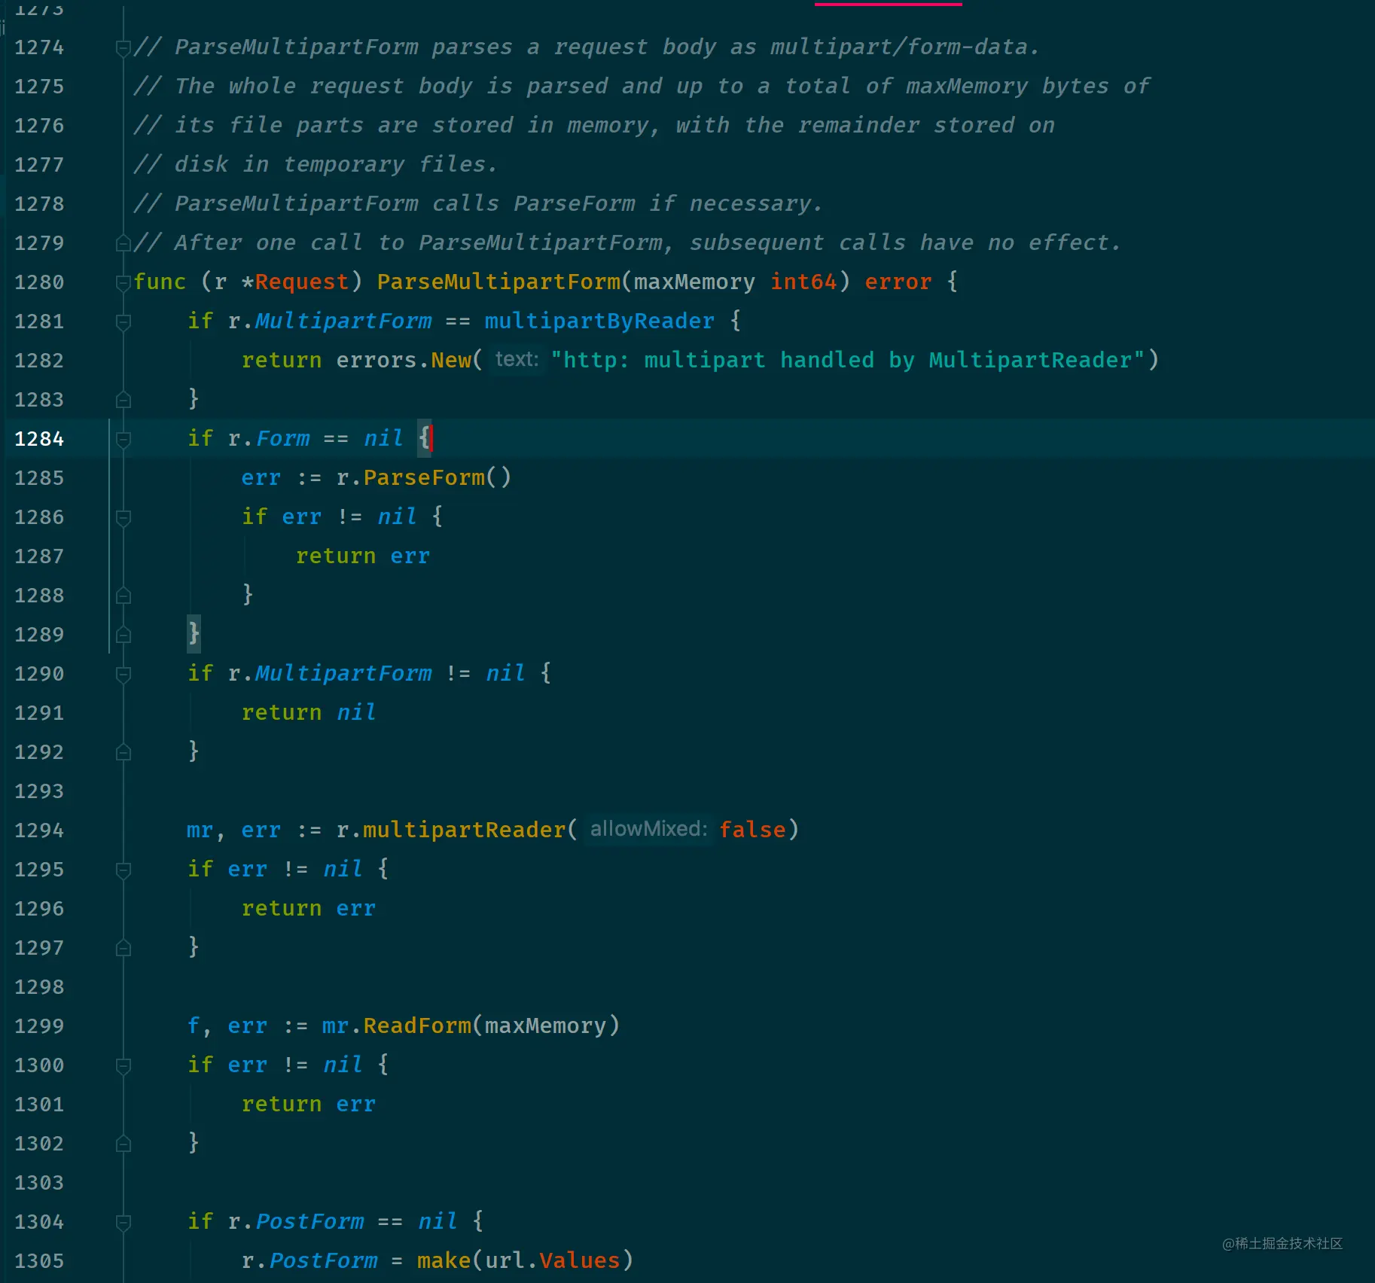
Task: Click the int64 parameter type
Action: coord(803,282)
